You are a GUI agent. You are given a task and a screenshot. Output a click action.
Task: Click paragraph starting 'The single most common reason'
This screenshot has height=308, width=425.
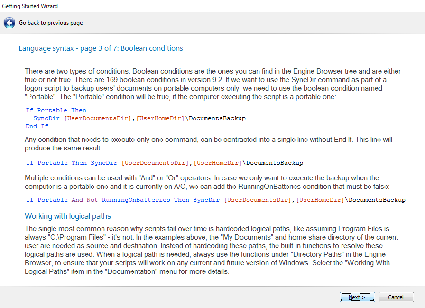point(211,250)
